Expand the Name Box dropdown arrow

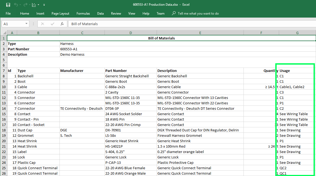[x=26, y=24]
